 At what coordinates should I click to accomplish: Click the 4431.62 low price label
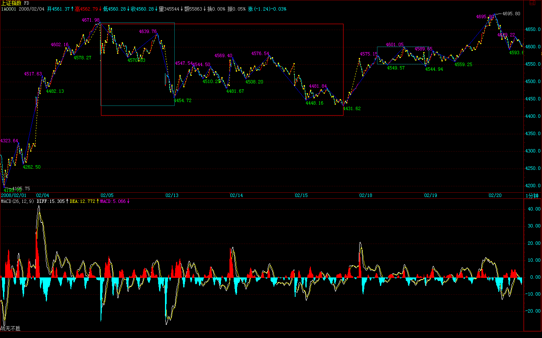(x=352, y=109)
